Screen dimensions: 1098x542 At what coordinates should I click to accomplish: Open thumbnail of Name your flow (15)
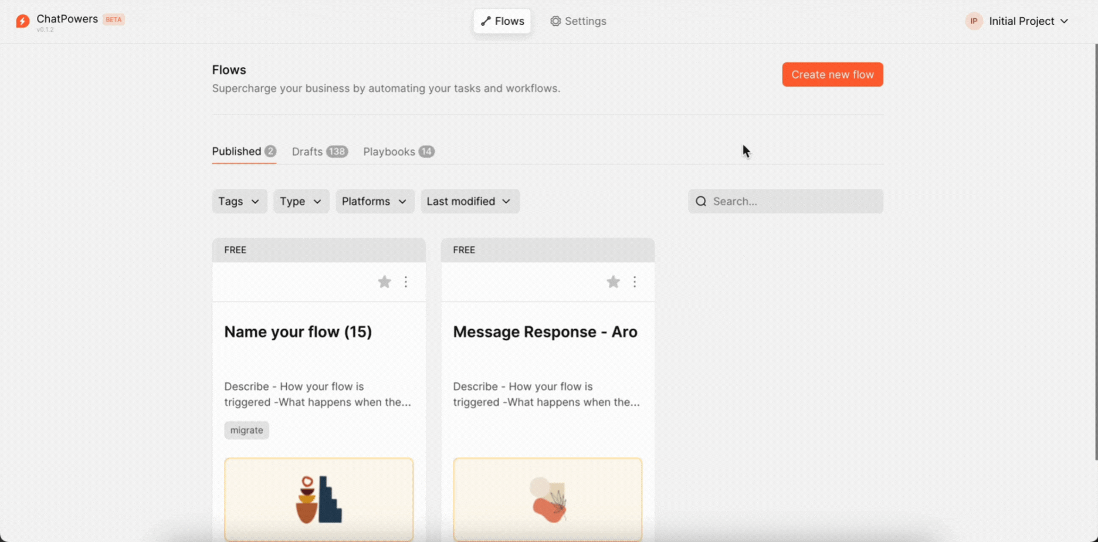(318, 500)
